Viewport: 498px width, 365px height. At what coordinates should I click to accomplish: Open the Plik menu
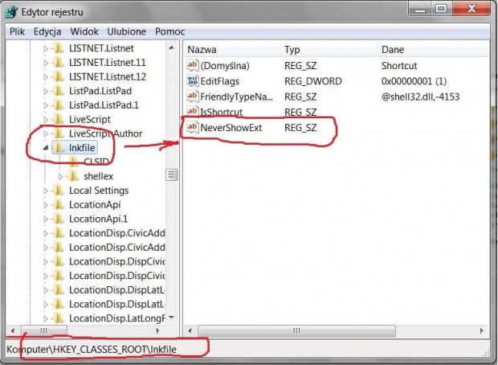tap(17, 31)
